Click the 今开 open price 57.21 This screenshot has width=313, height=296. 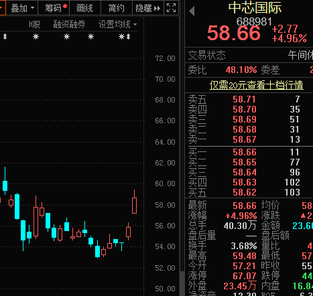245,266
